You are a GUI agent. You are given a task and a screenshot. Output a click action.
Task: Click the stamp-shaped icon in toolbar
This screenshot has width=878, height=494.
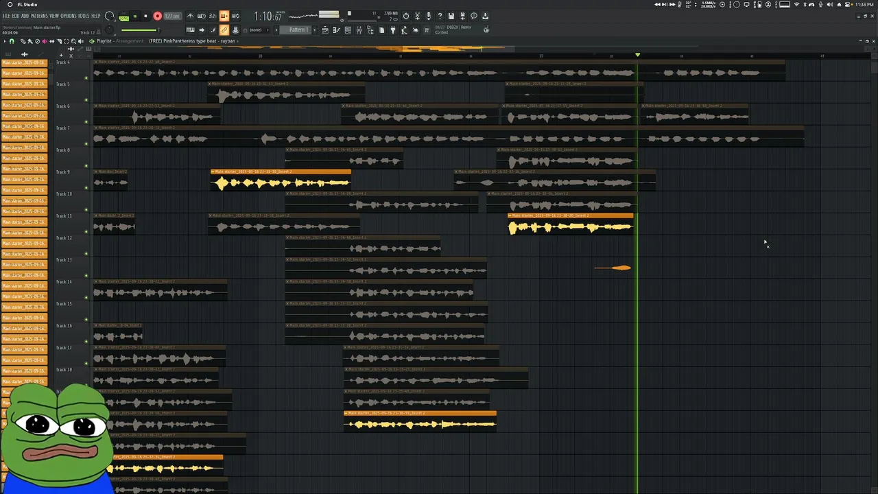point(235,30)
